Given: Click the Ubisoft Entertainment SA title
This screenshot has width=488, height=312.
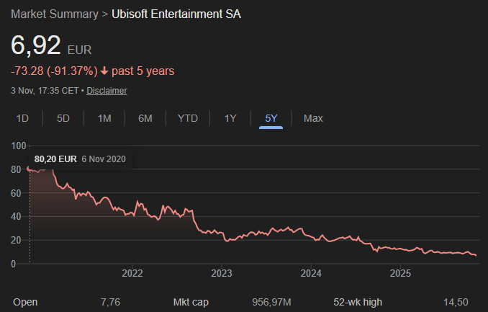Looking at the screenshot, I should coord(176,14).
